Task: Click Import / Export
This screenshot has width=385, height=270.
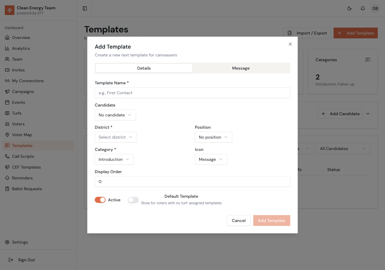Action: coord(307,33)
